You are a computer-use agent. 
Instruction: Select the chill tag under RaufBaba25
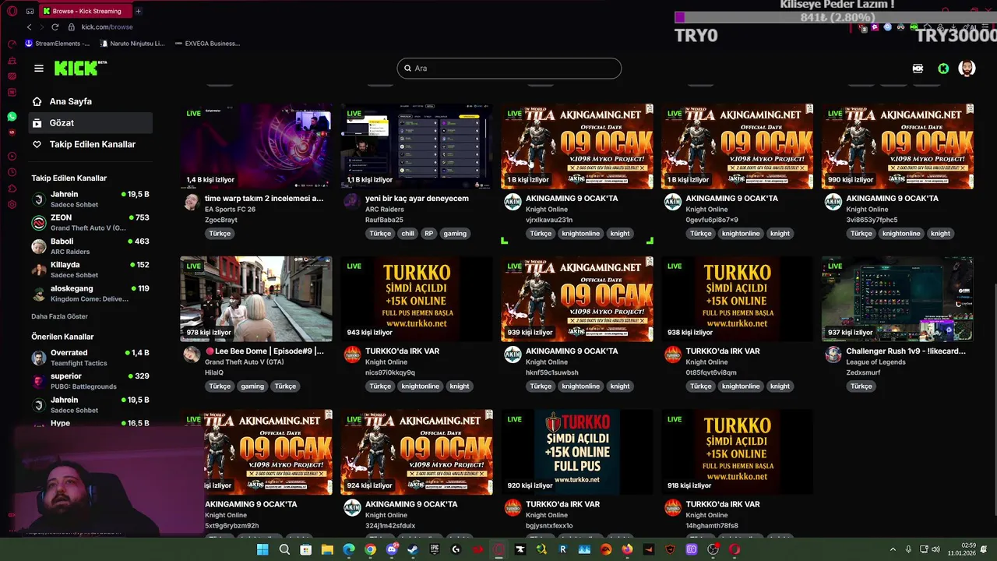(408, 234)
